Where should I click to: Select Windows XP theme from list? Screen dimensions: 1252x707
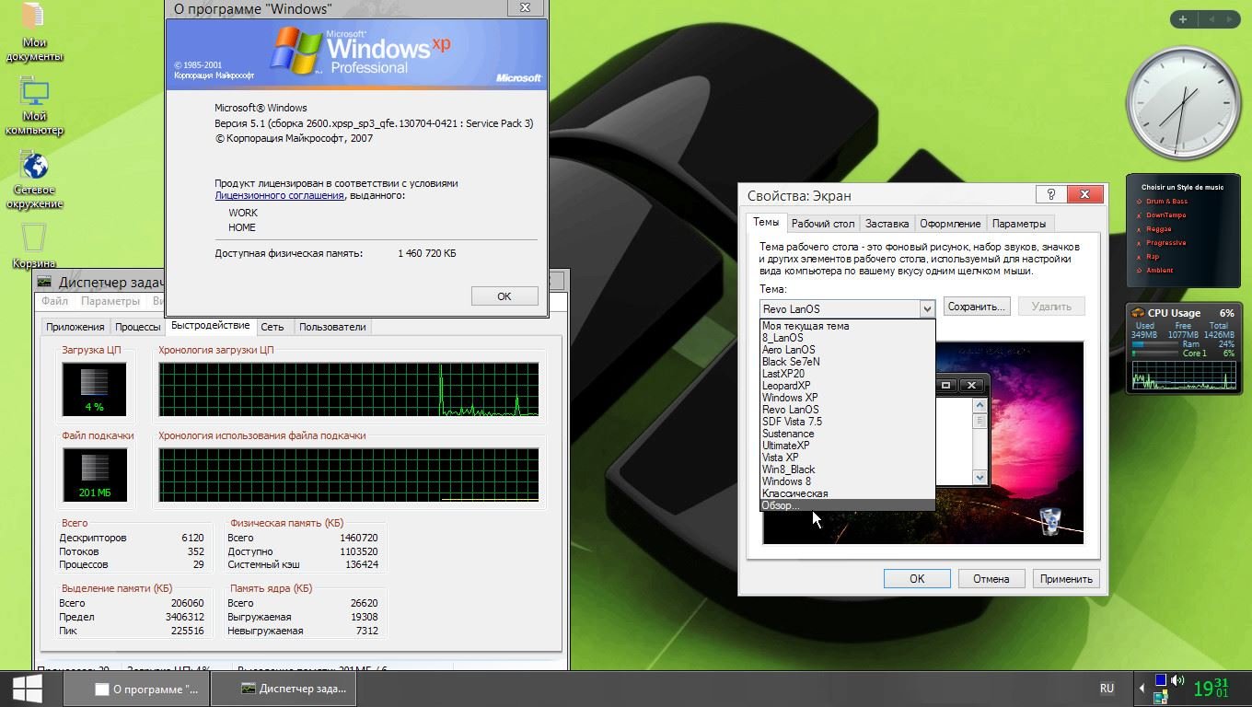point(847,398)
